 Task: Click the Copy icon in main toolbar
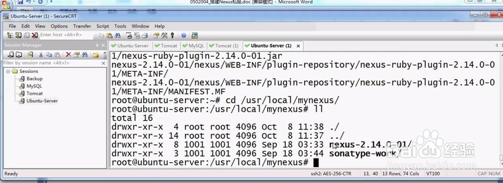point(102,35)
